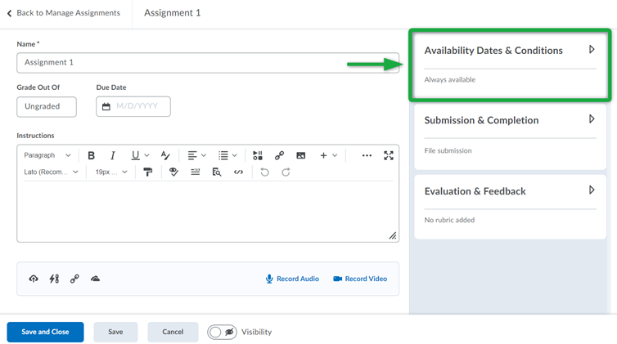Insert an image into the instructions

[301, 155]
